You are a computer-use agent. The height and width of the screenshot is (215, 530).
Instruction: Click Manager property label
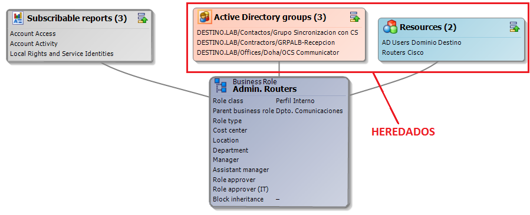pos(226,160)
